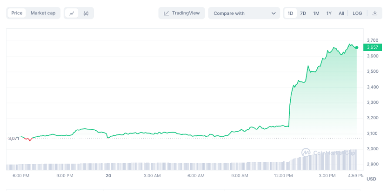Select the Price toggle option
The width and height of the screenshot is (387, 191).
pyautogui.click(x=17, y=13)
